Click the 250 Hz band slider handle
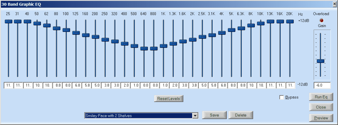 pyautogui.click(x=105, y=40)
